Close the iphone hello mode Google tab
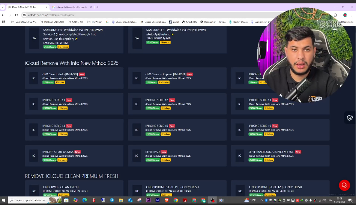 pos(90,7)
